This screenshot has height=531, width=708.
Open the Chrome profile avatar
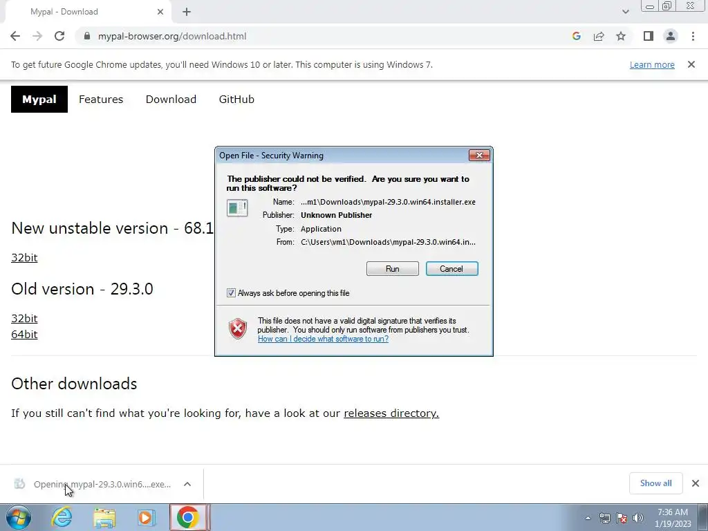671,36
